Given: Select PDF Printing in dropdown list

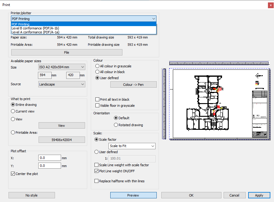Looking at the screenshot, I should tap(21, 24).
